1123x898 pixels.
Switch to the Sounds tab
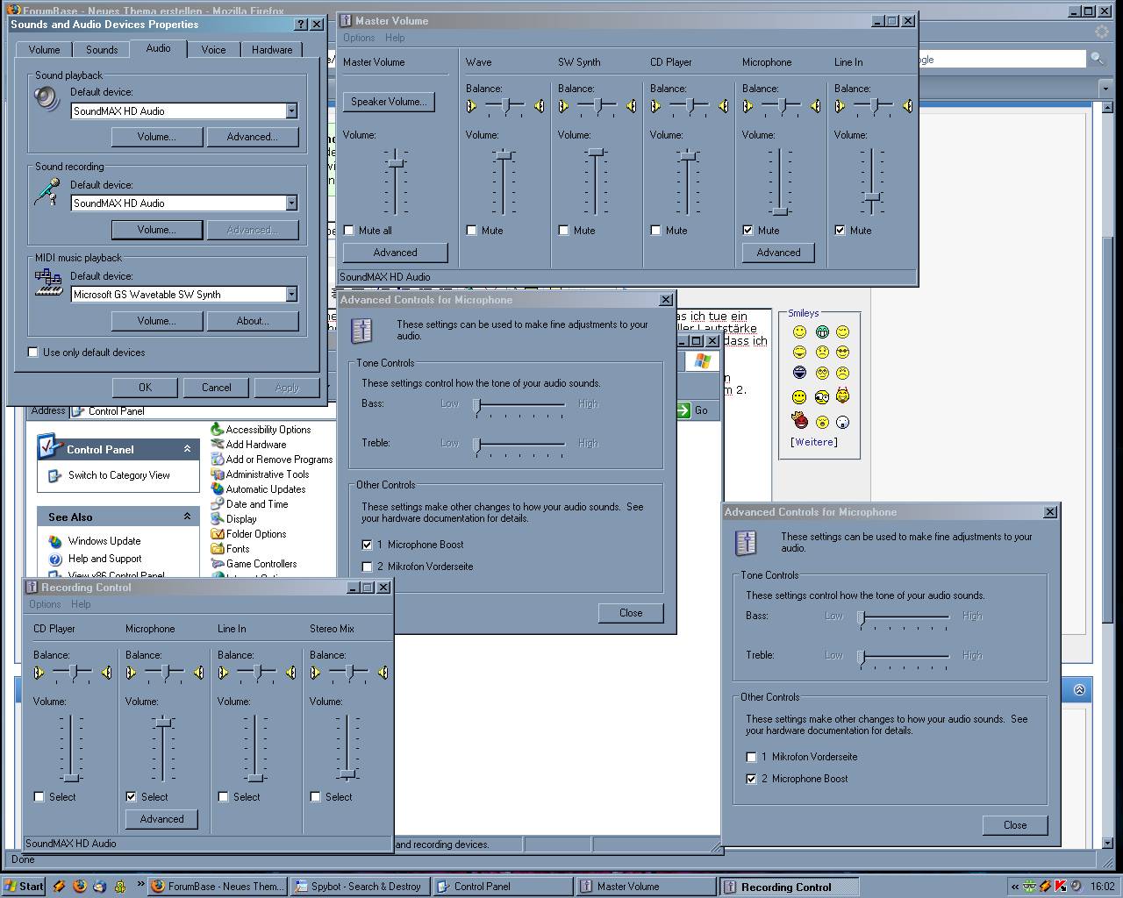[x=102, y=50]
